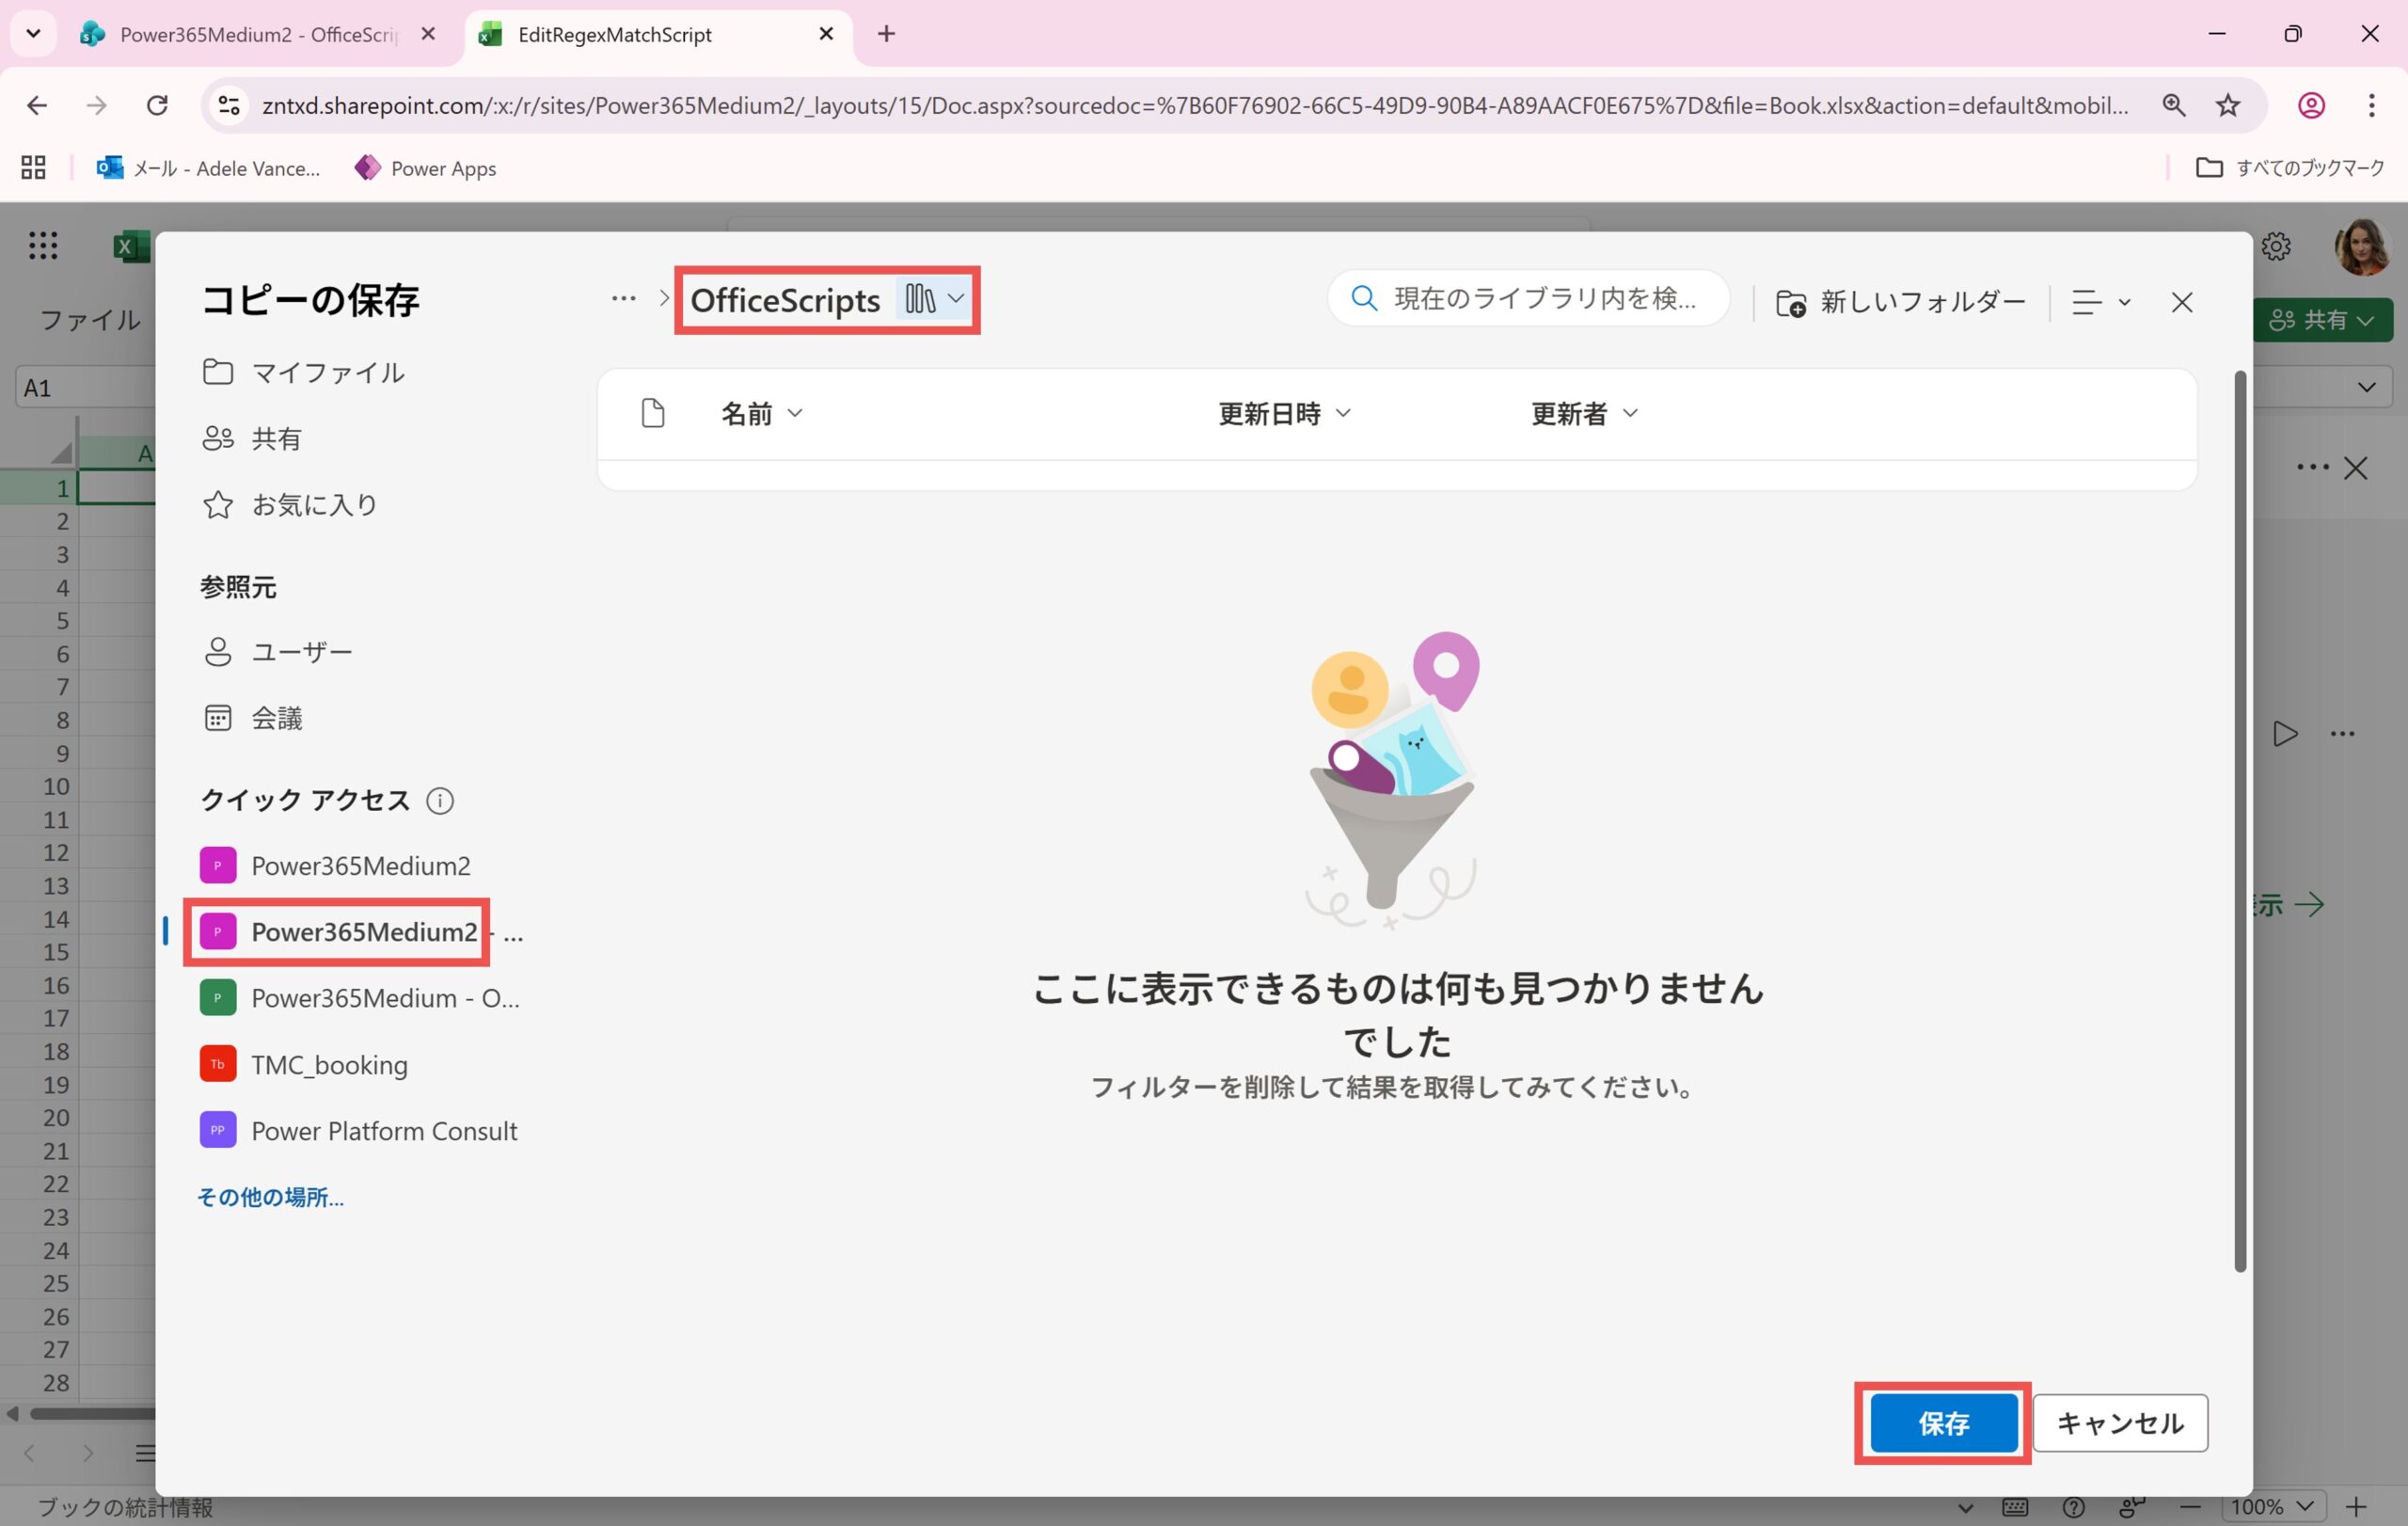
Task: Expand the OfficeScripts library dropdown
Action: (955, 299)
